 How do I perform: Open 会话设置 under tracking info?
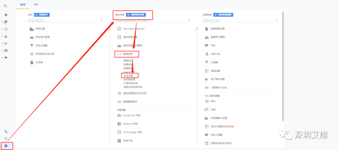(x=128, y=76)
